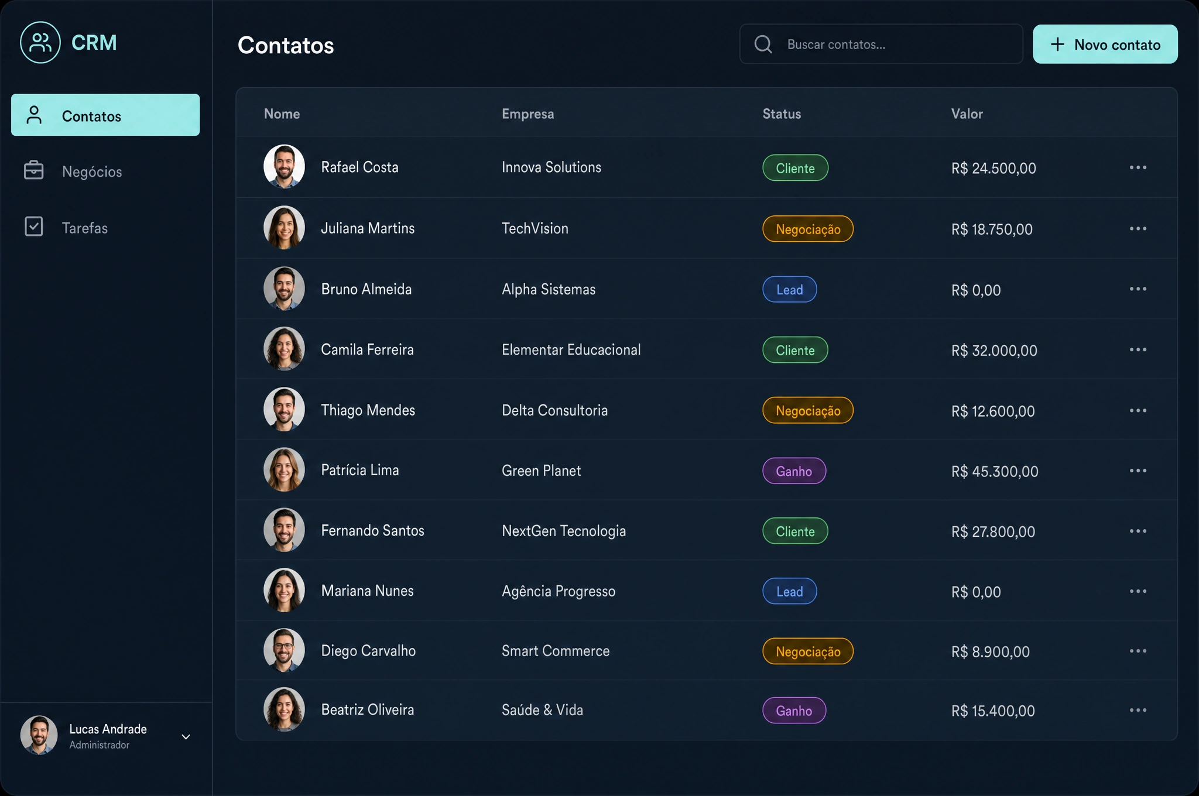Open more options for Thiago Mendes

click(x=1138, y=411)
